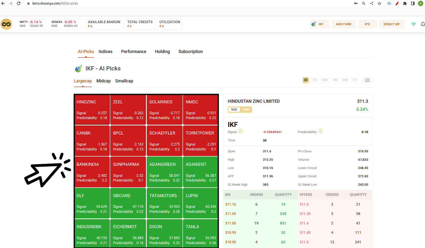The width and height of the screenshot is (425, 248).
Task: Go forward with browser forward arrow
Action: (11, 3)
